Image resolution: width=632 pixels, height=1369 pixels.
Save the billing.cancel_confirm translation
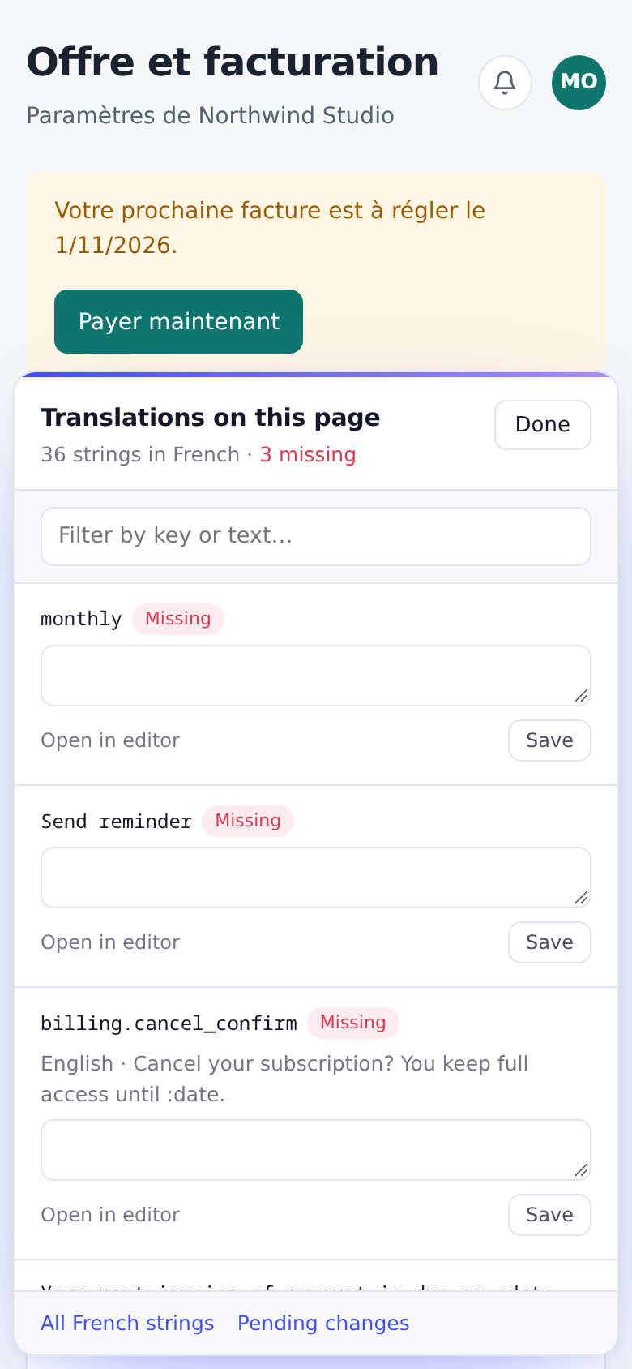(x=549, y=1215)
